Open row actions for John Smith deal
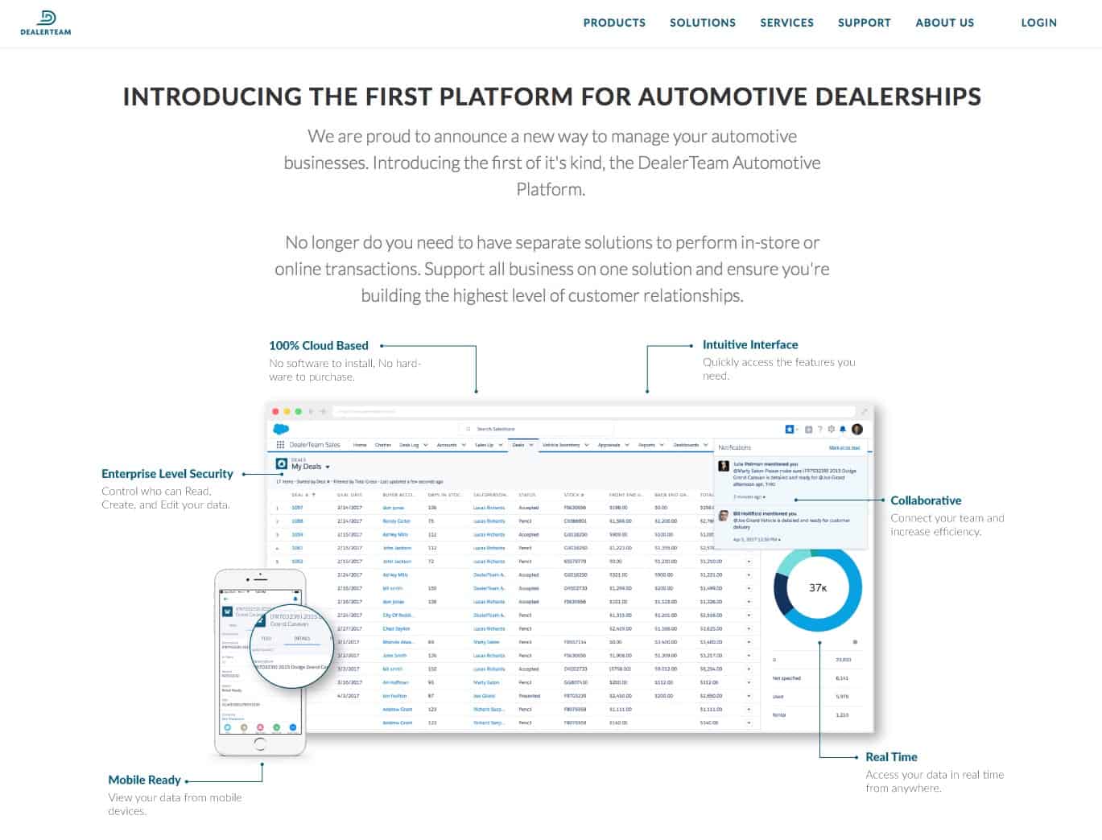The height and width of the screenshot is (840, 1102). tap(749, 656)
